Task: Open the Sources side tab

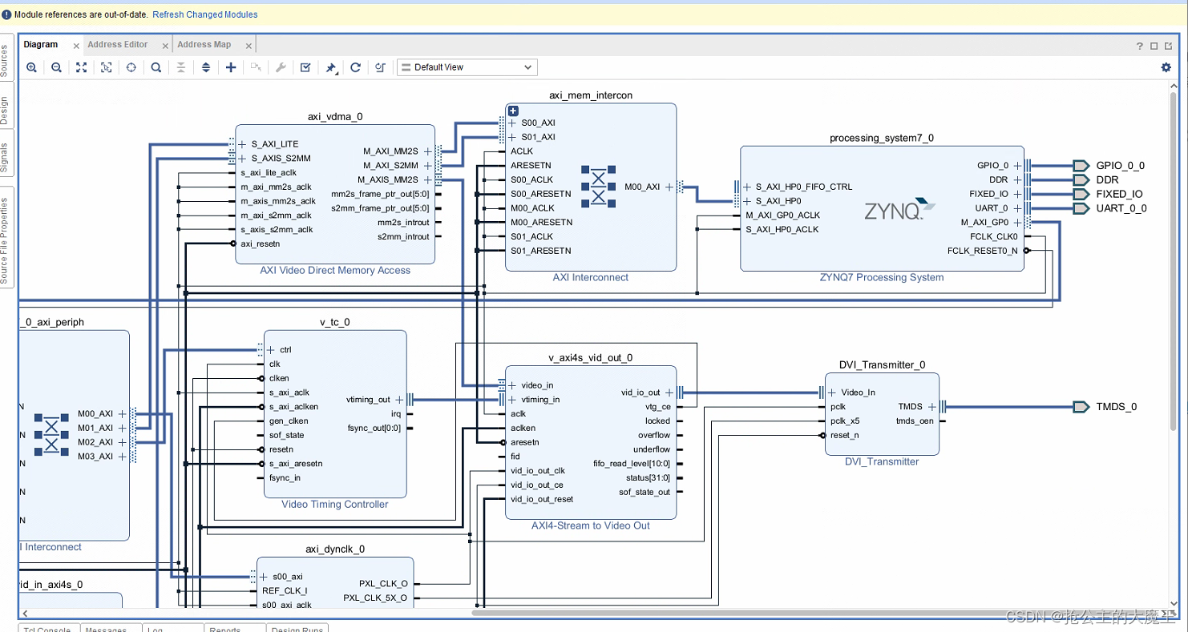Action: [x=5, y=60]
